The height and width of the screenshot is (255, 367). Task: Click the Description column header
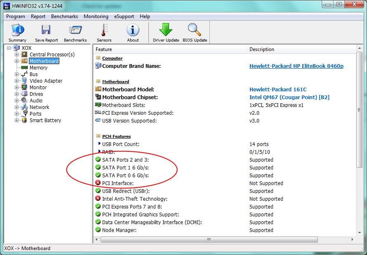tap(301, 49)
